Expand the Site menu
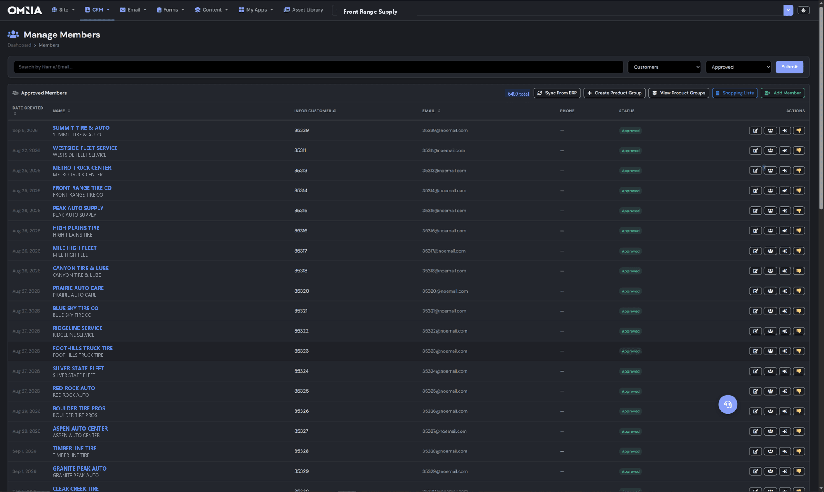 pyautogui.click(x=63, y=10)
